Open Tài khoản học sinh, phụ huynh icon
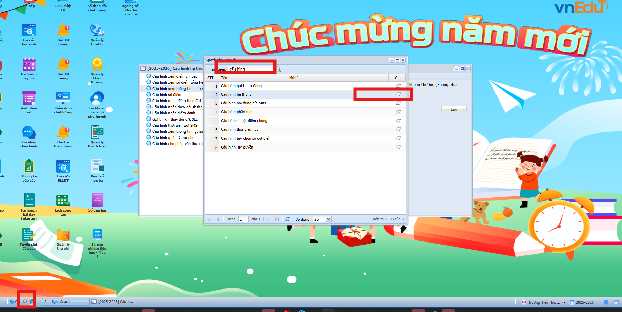Viewport: 622px width, 312px height. 97,105
